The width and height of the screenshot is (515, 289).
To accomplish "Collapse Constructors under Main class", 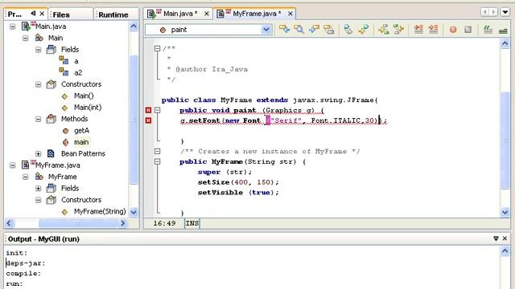I will pyautogui.click(x=38, y=84).
